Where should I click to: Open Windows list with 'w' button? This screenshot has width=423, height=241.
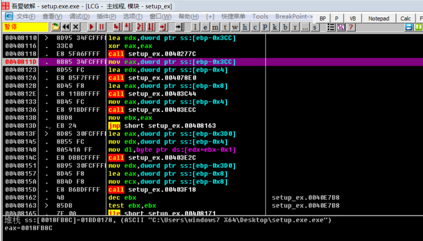pos(235,27)
